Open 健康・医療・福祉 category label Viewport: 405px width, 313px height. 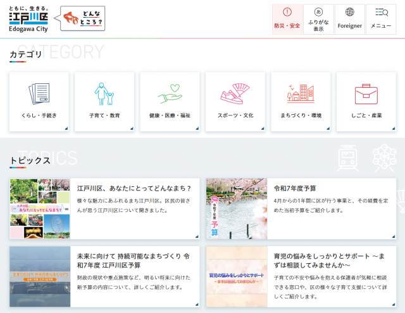click(x=170, y=115)
